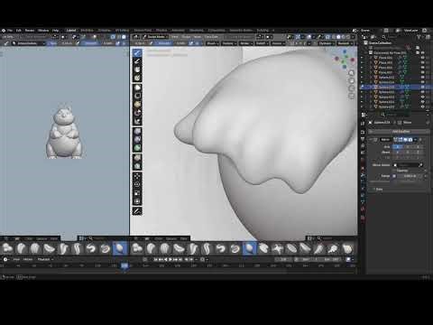Open the outliner filter funnel icon

[x=419, y=37]
